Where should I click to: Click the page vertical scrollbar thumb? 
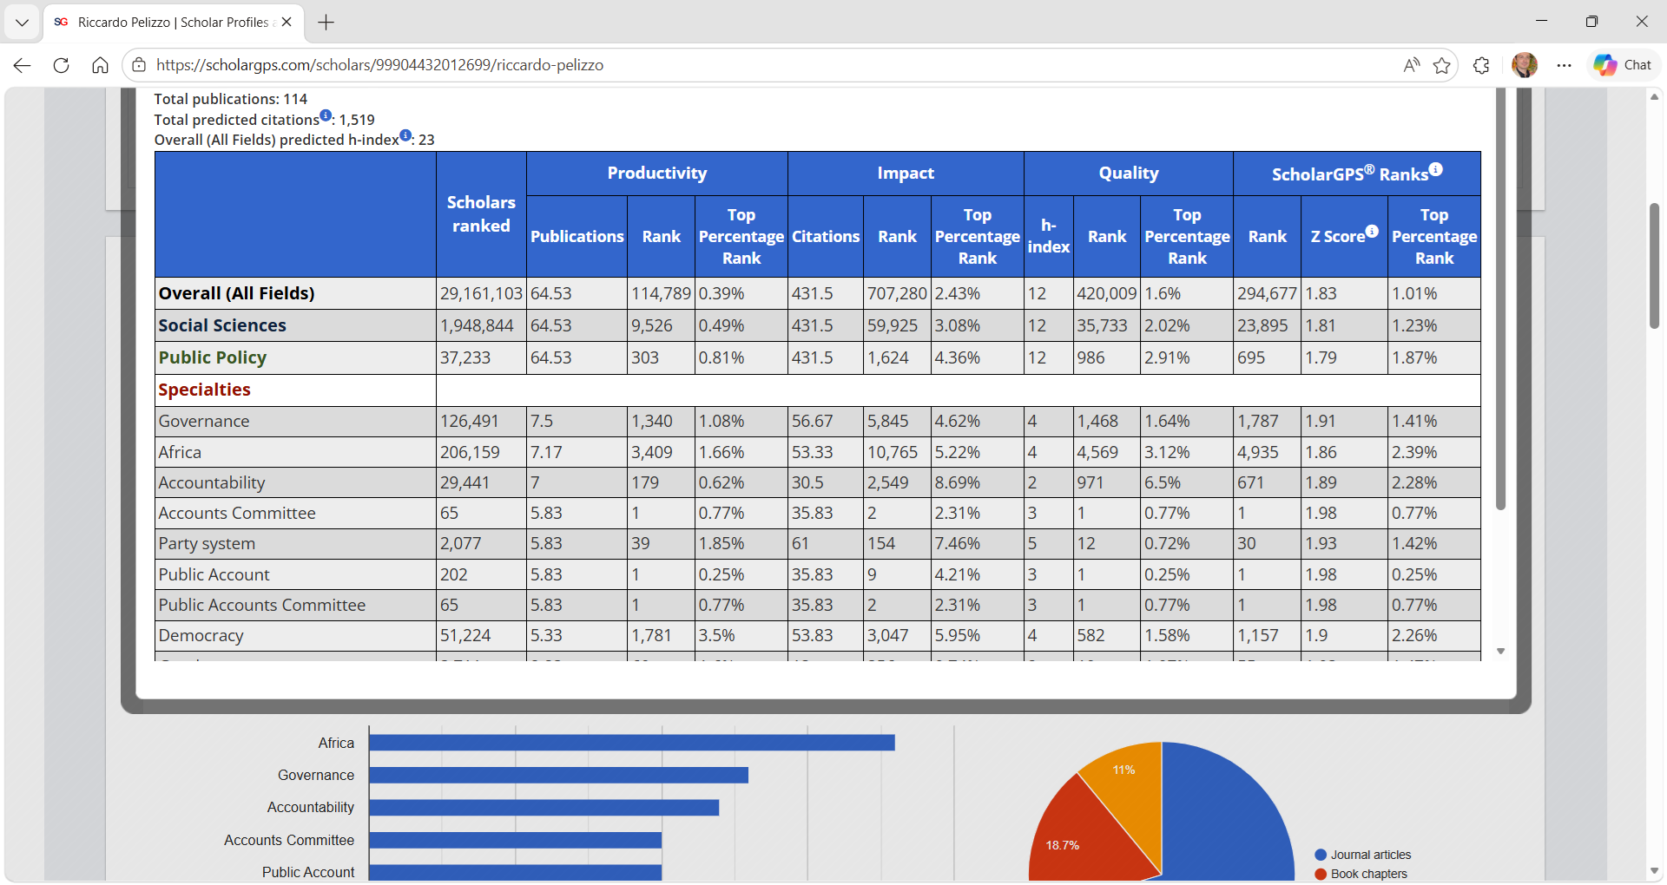(x=1655, y=265)
